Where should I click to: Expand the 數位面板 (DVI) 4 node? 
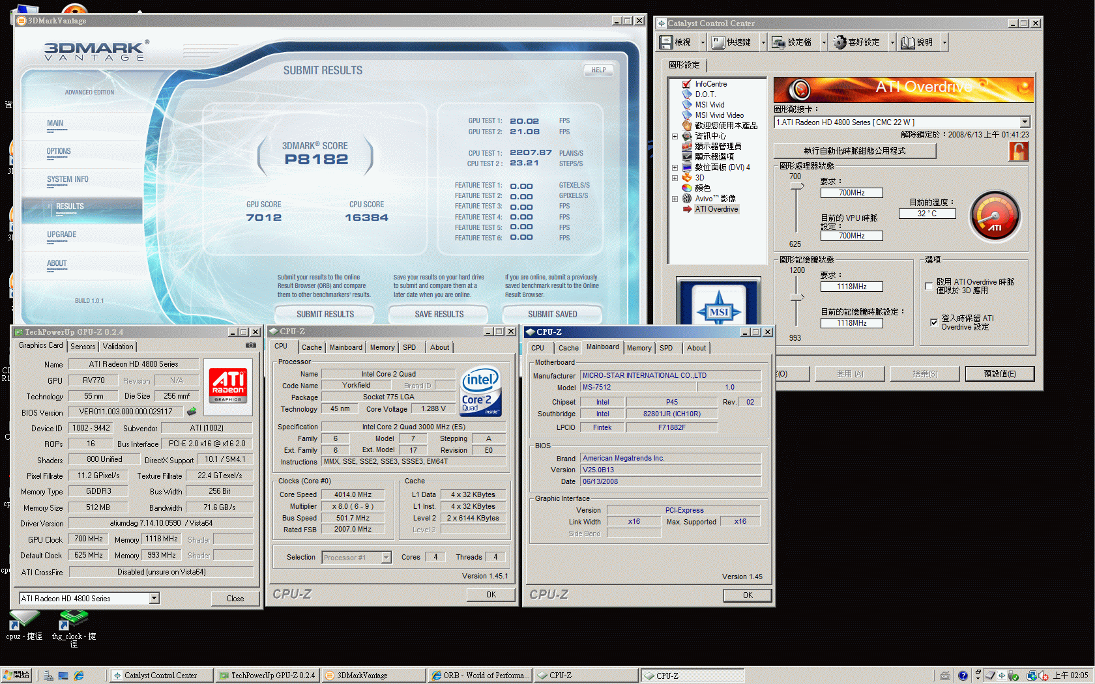coord(675,167)
